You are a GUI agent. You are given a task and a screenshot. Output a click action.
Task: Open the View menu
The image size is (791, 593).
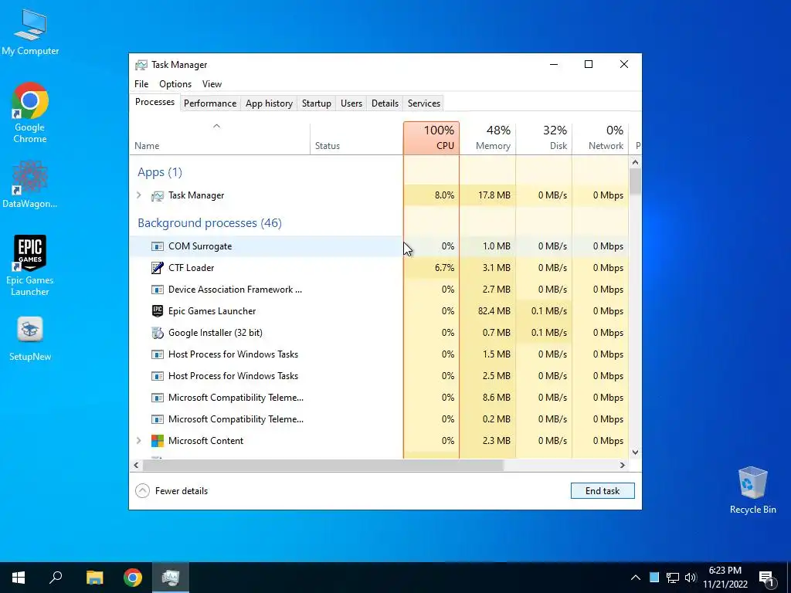pos(212,84)
